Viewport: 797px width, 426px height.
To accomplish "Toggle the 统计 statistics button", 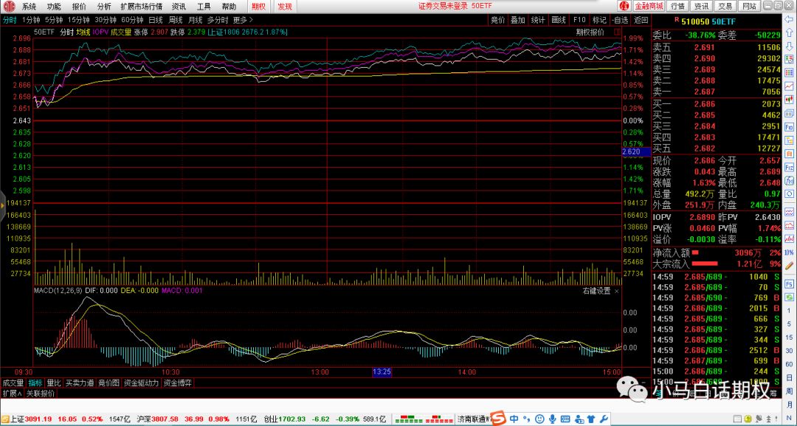I will (x=538, y=21).
